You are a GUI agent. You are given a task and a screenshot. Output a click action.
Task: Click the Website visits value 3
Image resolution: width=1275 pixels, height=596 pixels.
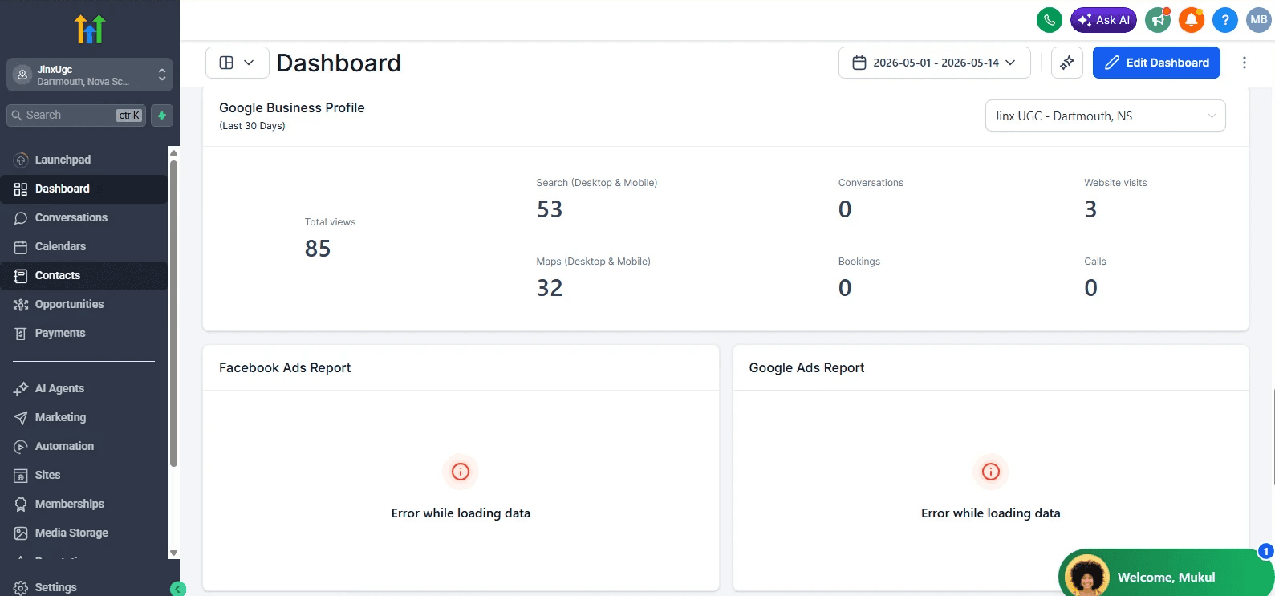(1090, 209)
